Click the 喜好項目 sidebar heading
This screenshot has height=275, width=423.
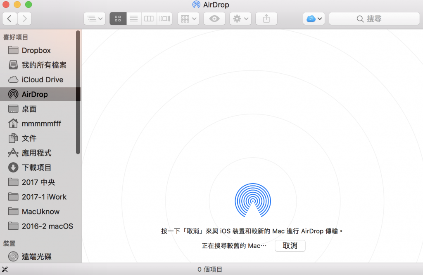click(x=15, y=37)
